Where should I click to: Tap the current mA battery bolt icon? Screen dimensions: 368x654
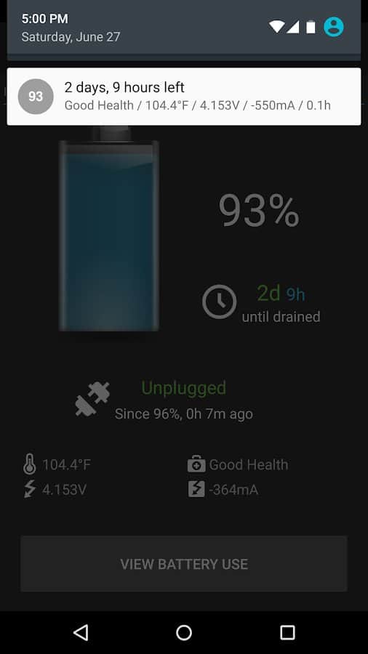coord(196,489)
